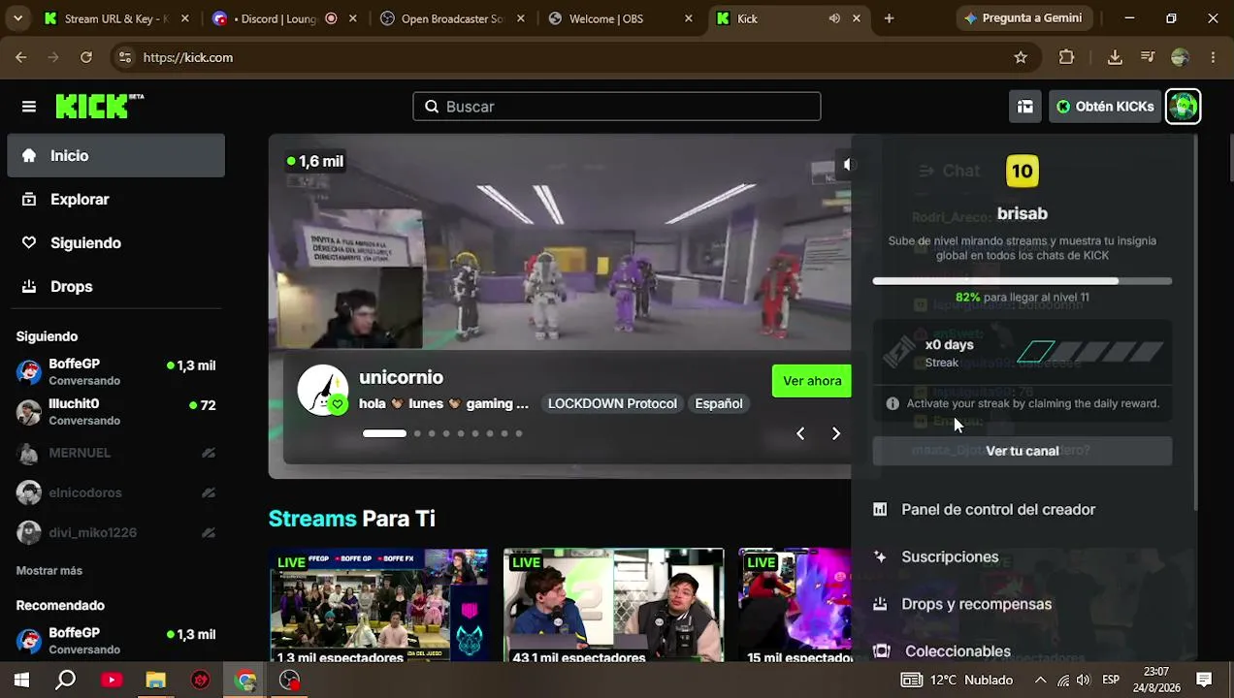Open the creator dashboard grid icon
This screenshot has height=698, width=1234.
(x=1025, y=107)
